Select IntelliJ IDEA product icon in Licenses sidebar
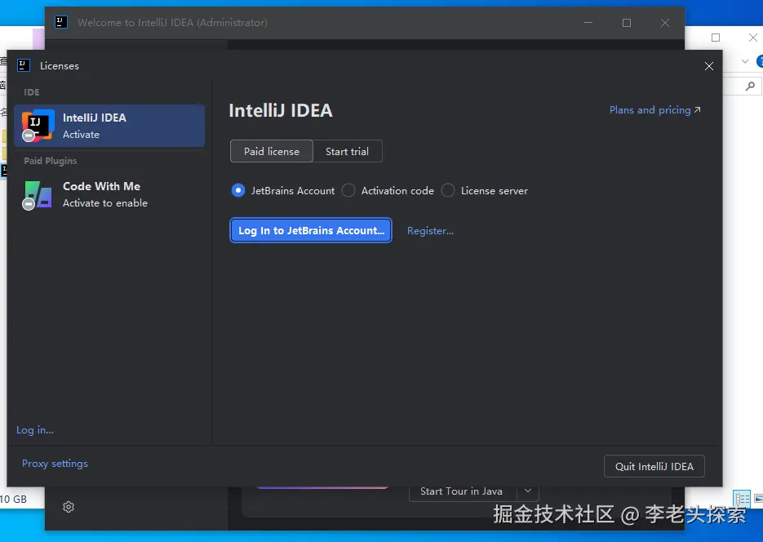This screenshot has width=763, height=542. [38, 126]
